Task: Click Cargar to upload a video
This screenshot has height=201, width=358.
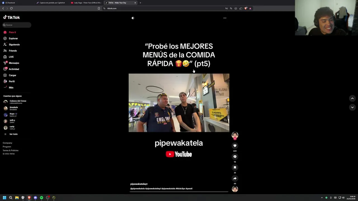Action: click(10, 75)
